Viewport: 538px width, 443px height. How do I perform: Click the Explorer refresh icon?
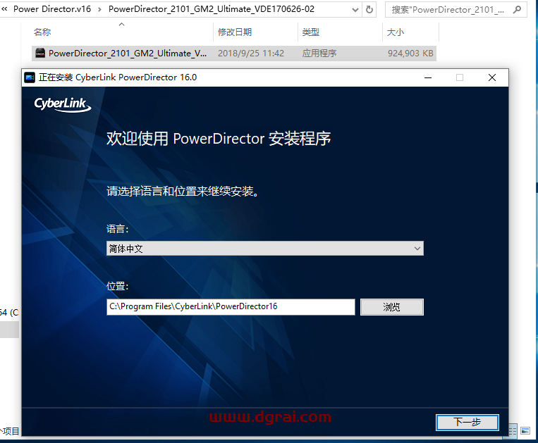(x=369, y=10)
